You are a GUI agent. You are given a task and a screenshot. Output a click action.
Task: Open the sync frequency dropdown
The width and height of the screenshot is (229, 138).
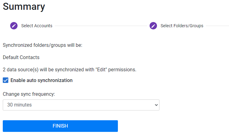click(x=81, y=105)
